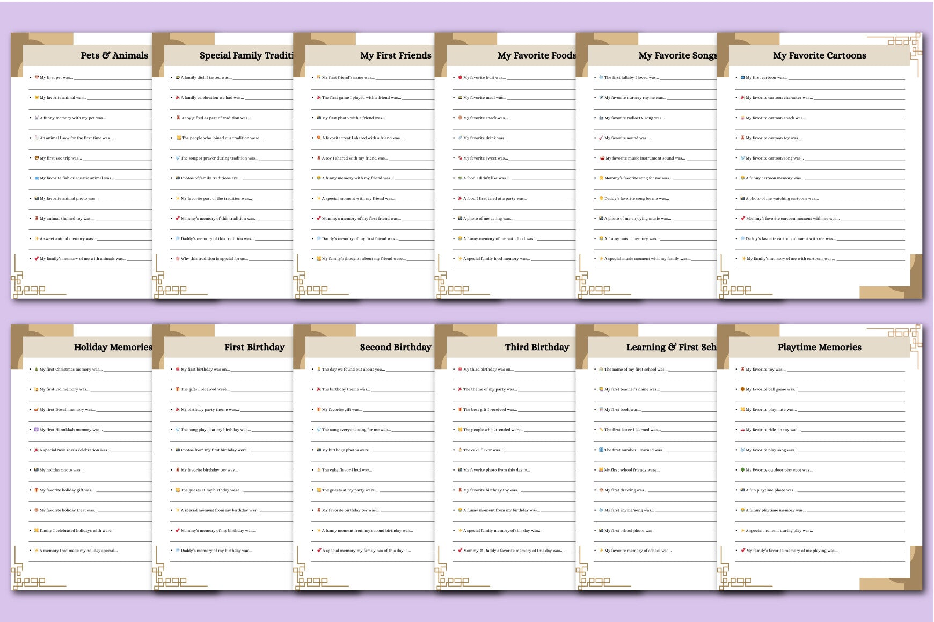
Task: Select the line 'My favorite animal was...'
Action: [63, 98]
